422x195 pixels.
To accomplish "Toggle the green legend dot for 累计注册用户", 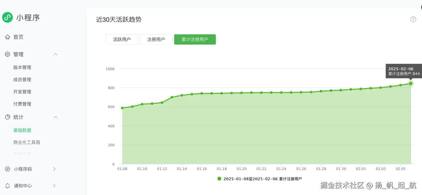I will pyautogui.click(x=219, y=179).
